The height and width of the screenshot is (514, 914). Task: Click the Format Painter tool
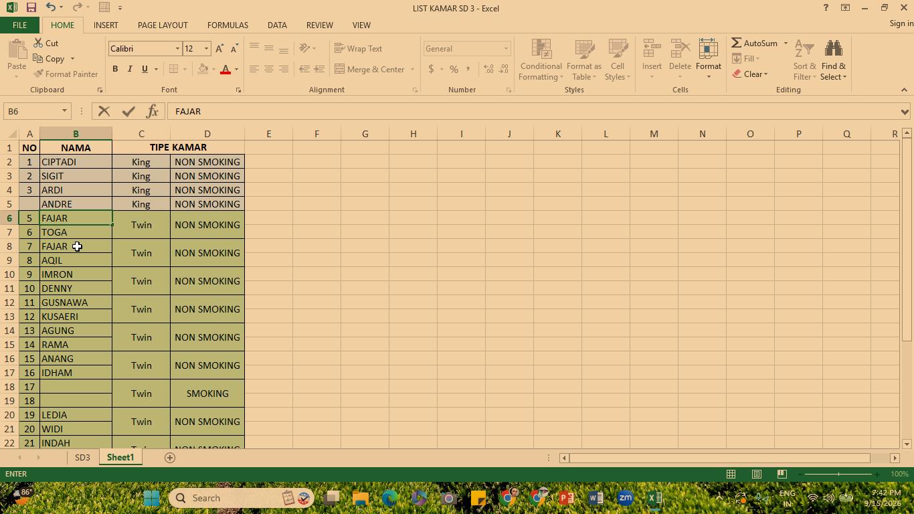(66, 74)
